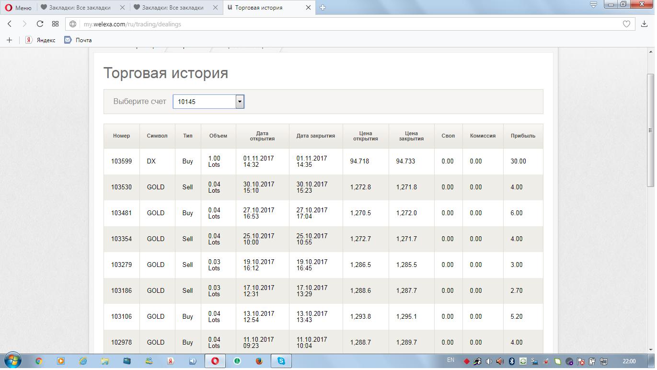Switch to the first Закладки tab
Screen dimensions: 657x370
point(79,8)
